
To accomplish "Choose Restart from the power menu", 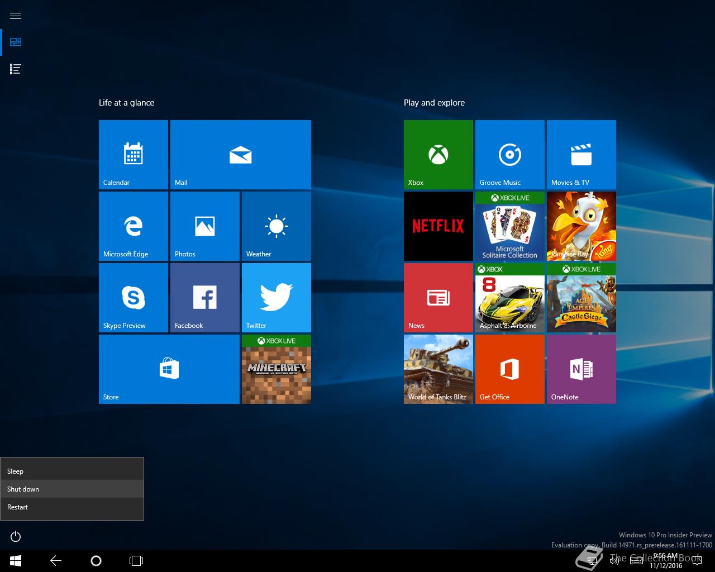I will click(72, 507).
